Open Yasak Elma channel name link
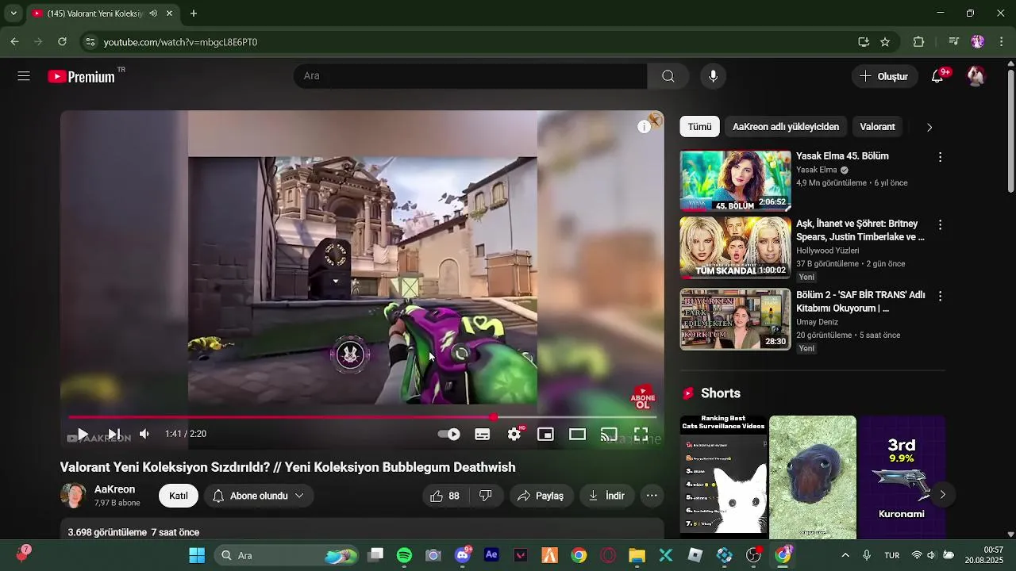Viewport: 1016px width, 571px height. point(816,170)
